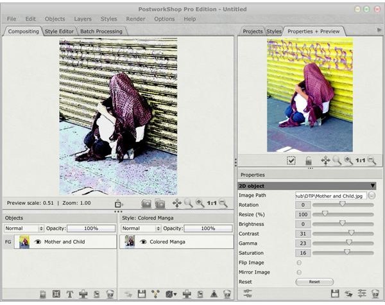Open the dice randomize dropdown in Style toolbar
The width and height of the screenshot is (385, 305).
171,294
